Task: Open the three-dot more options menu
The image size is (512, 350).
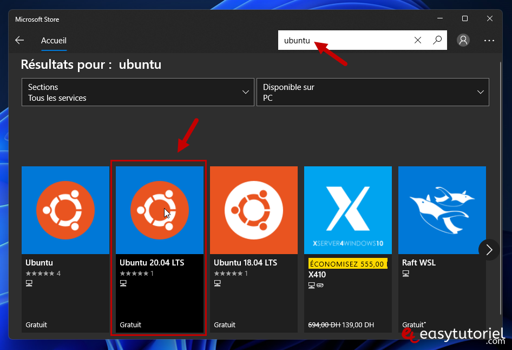Action: pos(489,41)
